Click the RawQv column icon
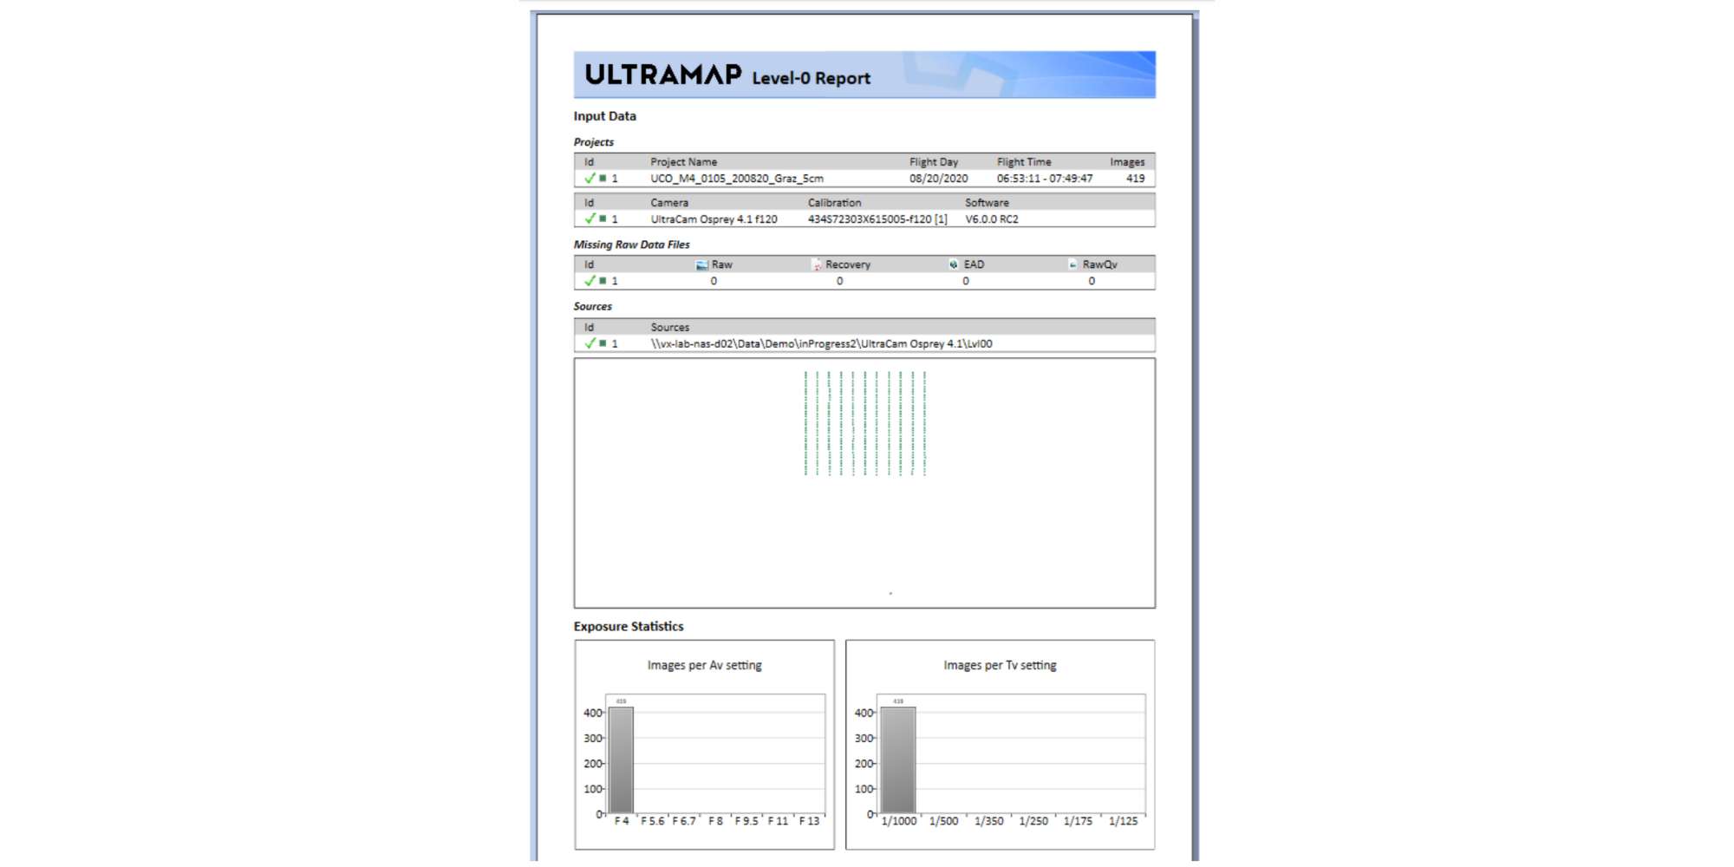This screenshot has height=867, width=1734. coord(1072,264)
